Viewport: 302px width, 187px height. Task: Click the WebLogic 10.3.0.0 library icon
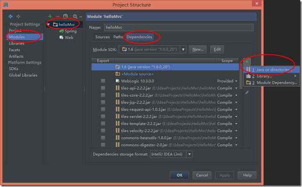117,81
